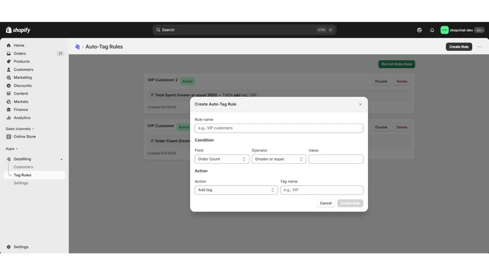Screen dimensions: 489x275
Task: Open the Finance bank icon
Action: [9, 110]
